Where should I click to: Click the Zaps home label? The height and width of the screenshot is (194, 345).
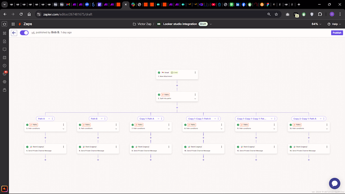28,24
